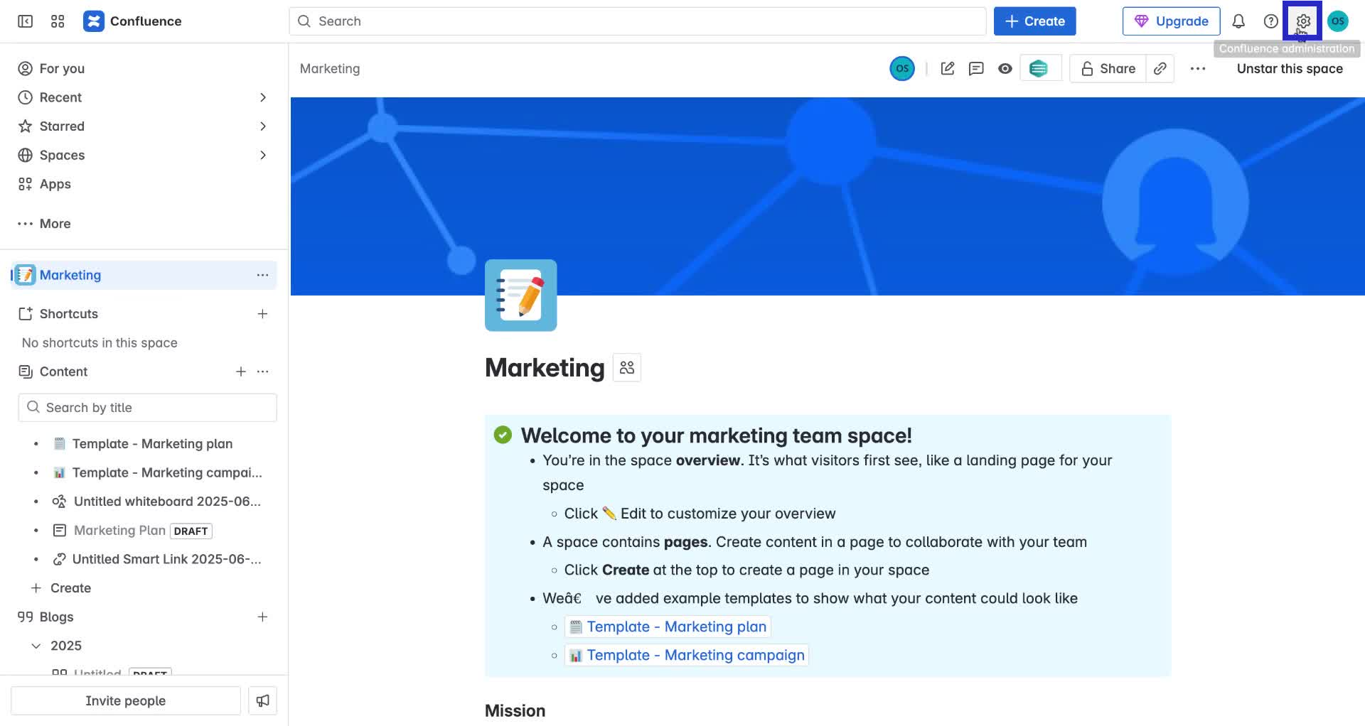Image resolution: width=1365 pixels, height=726 pixels.
Task: Open the notifications bell
Action: (x=1238, y=21)
